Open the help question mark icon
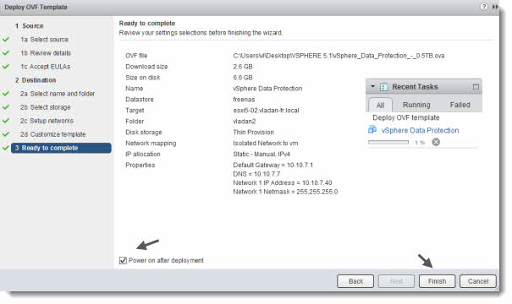Screen dimensions: 512x304 [x=484, y=7]
